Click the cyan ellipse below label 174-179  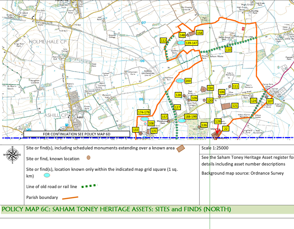(x=145, y=119)
